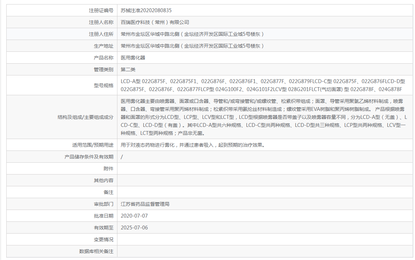Screen dimensions: 415x260
Task: Click the 型号规格 label
Action: tap(103, 85)
